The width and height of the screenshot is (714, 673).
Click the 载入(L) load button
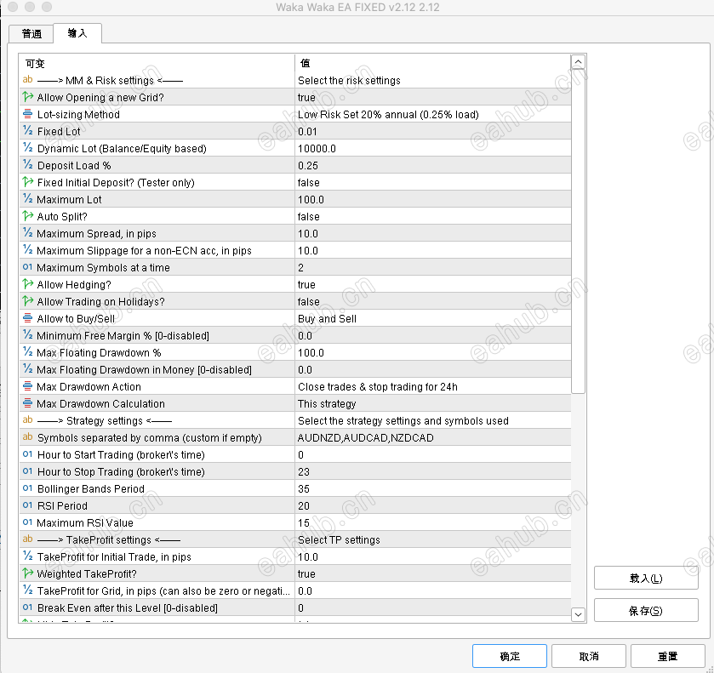tap(646, 578)
